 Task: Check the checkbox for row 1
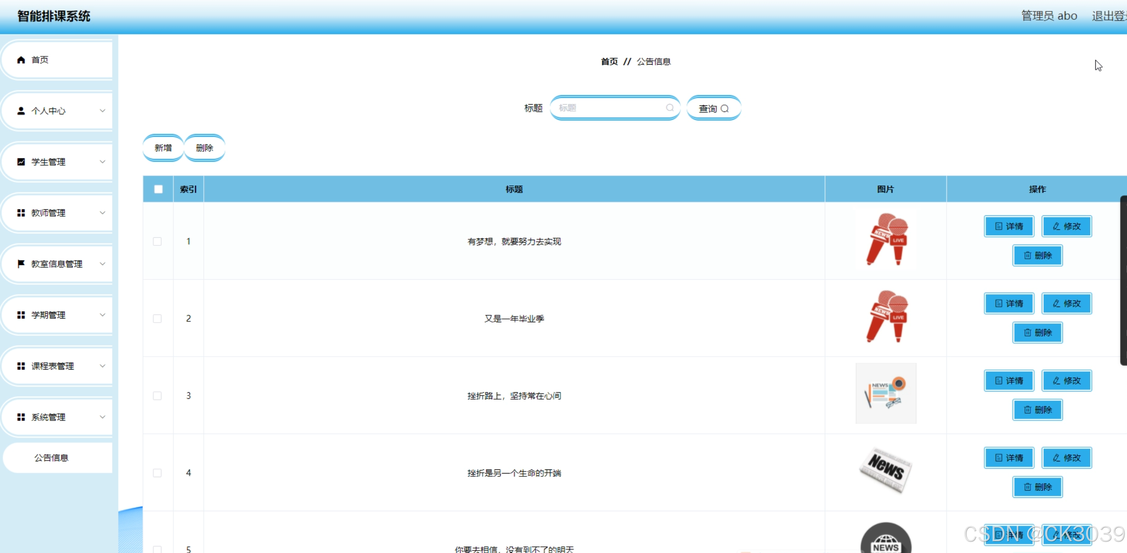[x=157, y=241]
